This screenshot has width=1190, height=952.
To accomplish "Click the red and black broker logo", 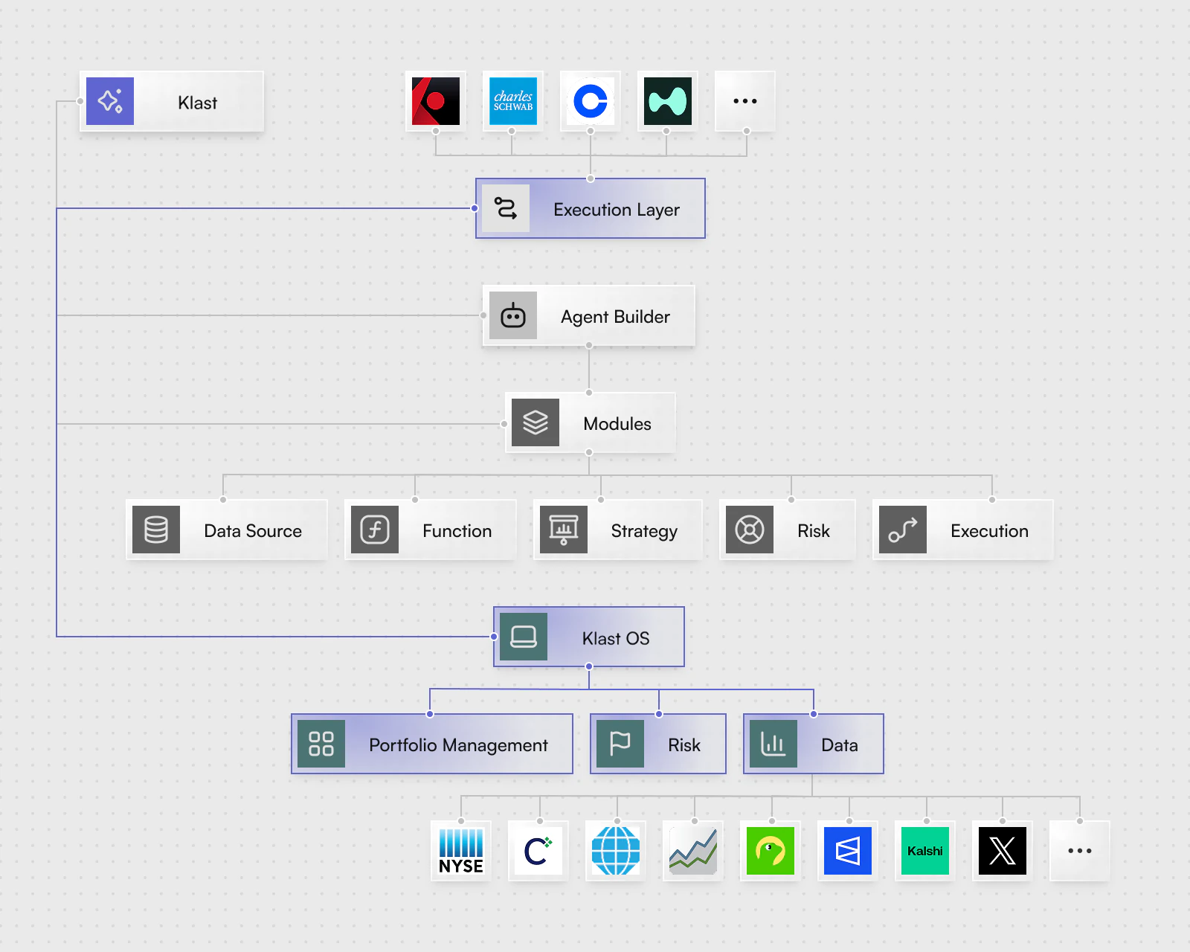I will coord(436,101).
